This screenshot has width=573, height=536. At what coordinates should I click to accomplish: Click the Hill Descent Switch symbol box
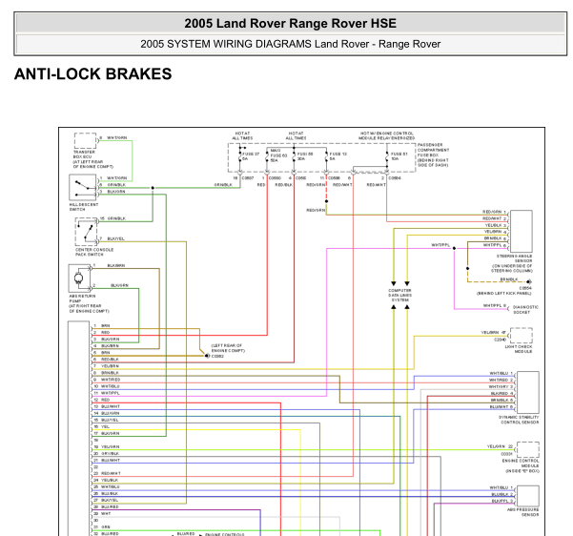[x=83, y=187]
